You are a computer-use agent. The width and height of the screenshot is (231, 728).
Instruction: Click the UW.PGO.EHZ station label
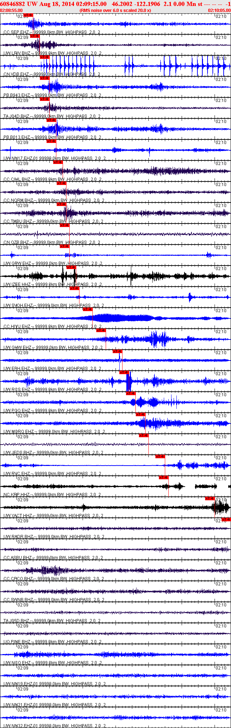point(17,411)
